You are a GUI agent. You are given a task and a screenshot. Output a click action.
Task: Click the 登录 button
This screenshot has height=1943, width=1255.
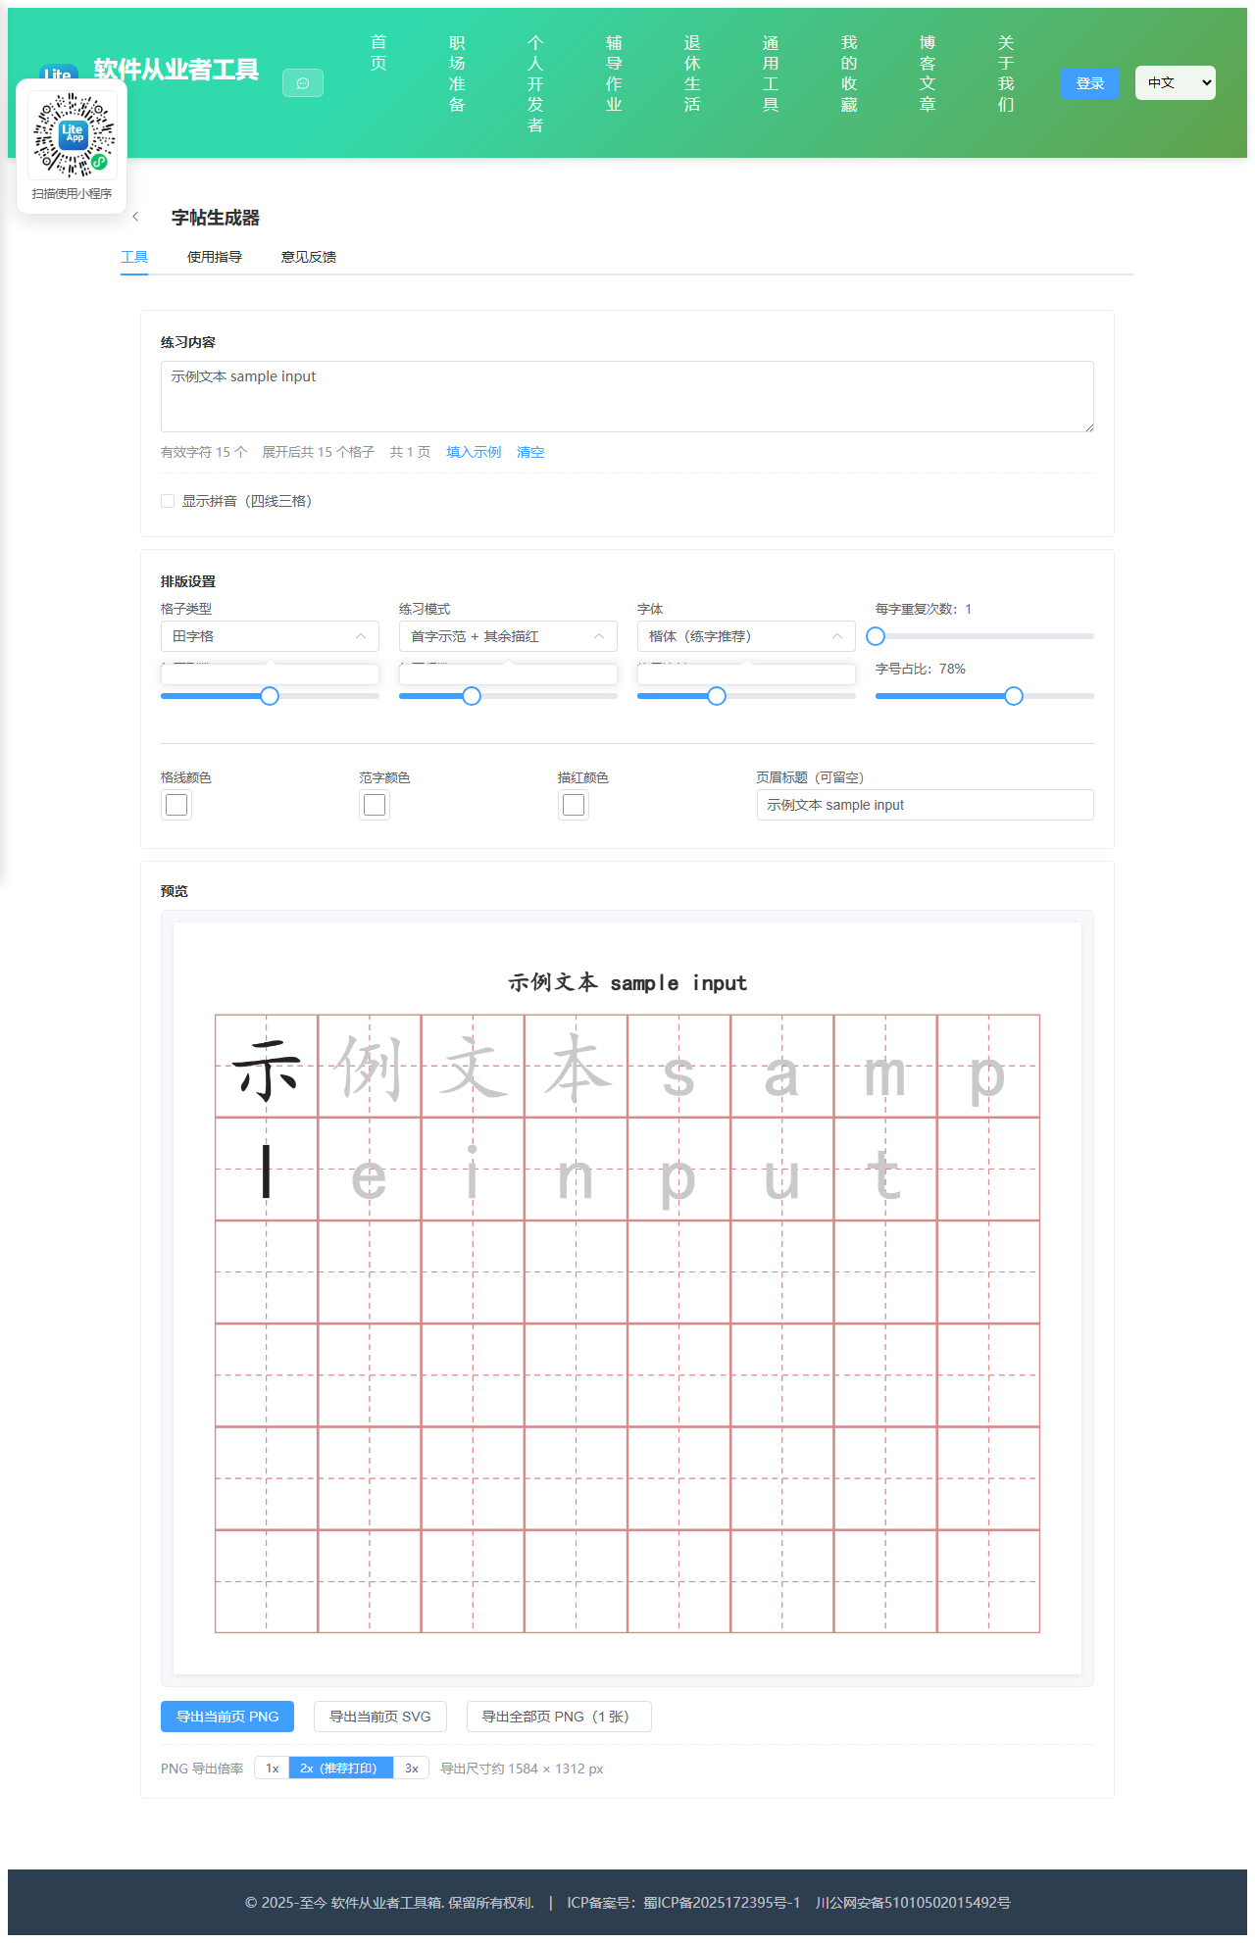tap(1090, 83)
